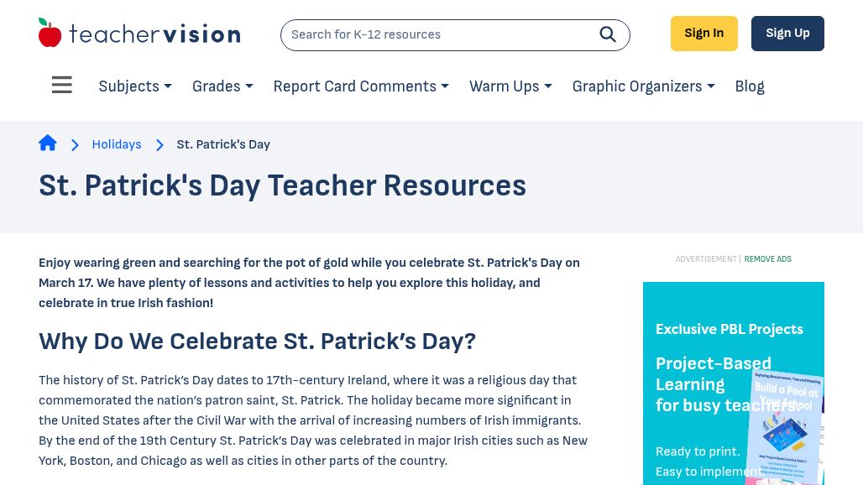Screen dimensions: 863x485
Task: Click the TeacherVision logo
Action: (x=139, y=32)
